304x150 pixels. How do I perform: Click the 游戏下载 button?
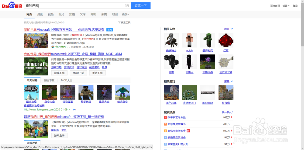(x=59, y=73)
